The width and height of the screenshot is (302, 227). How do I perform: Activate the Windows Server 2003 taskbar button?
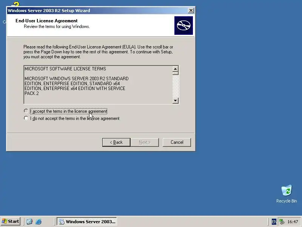pos(87,221)
